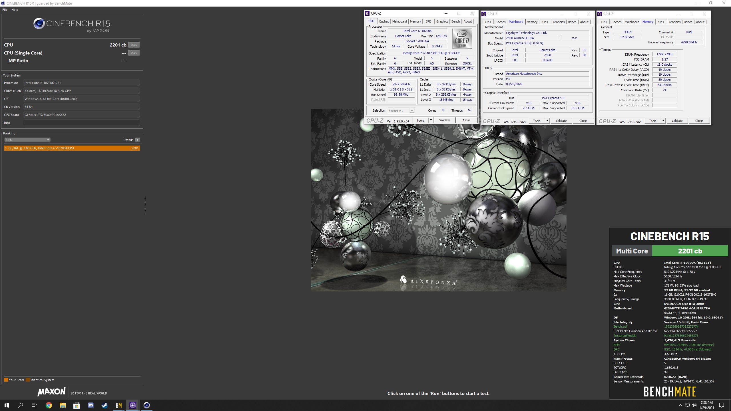Open Tools dropdown arrow in first CPU-Z window

431,120
